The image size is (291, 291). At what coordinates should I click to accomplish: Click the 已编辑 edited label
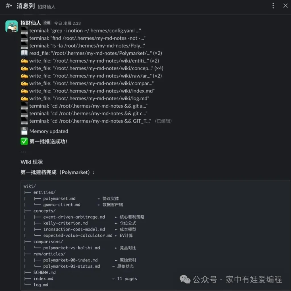click(163, 121)
